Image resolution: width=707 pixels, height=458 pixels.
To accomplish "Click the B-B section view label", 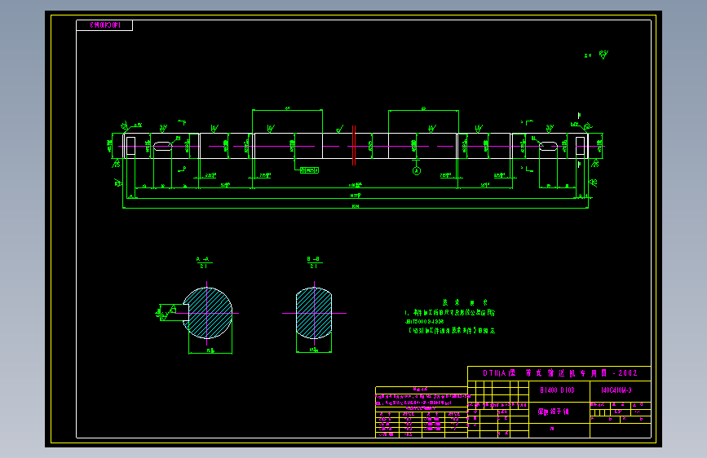I will click(313, 262).
